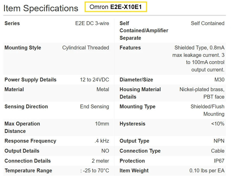
Task: Select the Self Contained value
Action: click(207, 23)
